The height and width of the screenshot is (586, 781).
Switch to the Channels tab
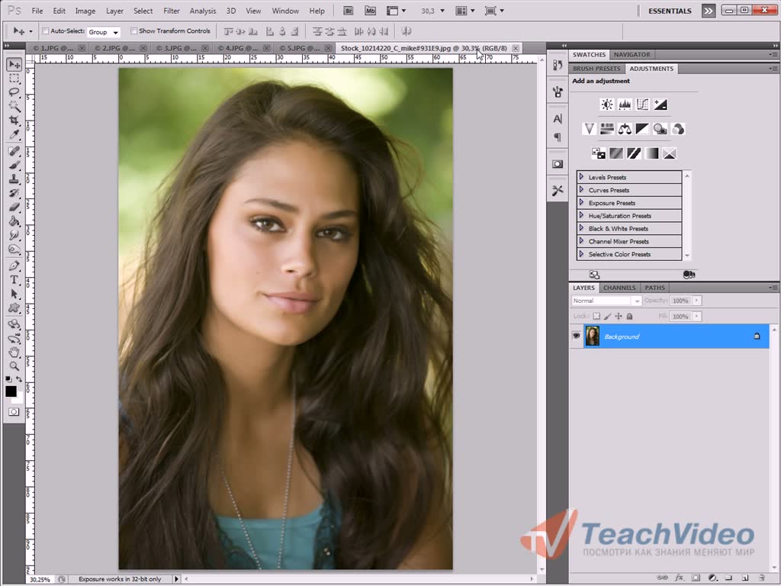(619, 288)
